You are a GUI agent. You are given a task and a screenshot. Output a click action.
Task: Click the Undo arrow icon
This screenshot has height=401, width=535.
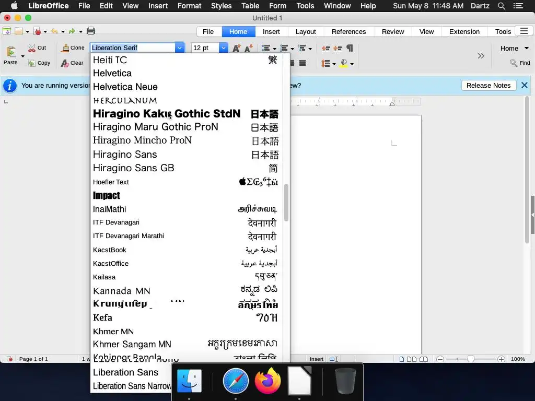[54, 31]
